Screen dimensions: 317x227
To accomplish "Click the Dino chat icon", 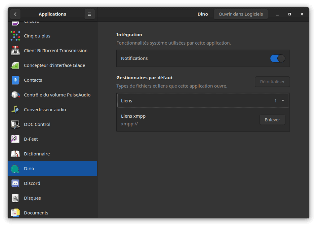I will [x=15, y=169].
